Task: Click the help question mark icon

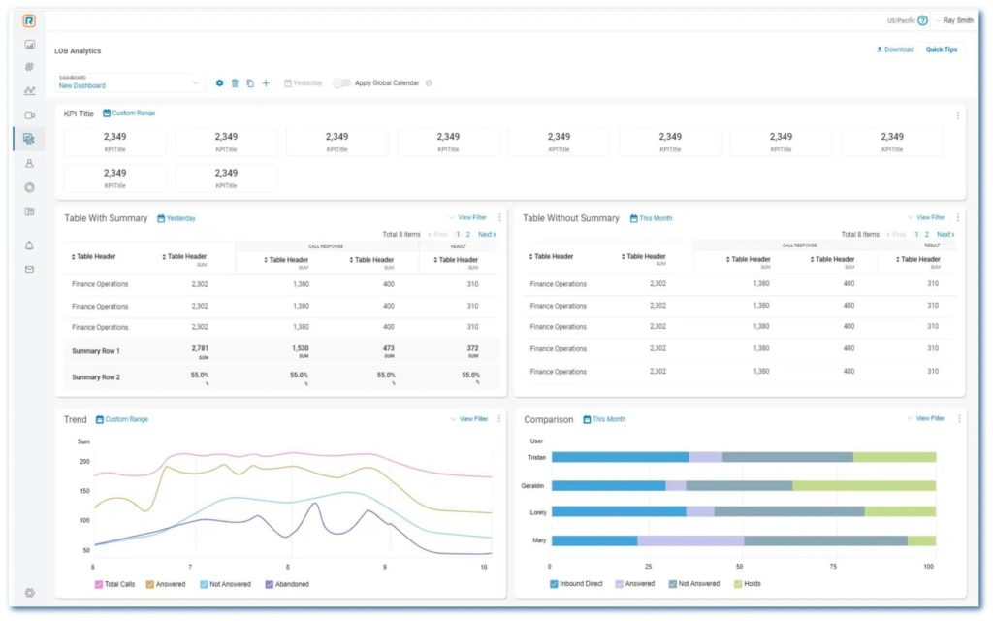Action: coord(922,20)
